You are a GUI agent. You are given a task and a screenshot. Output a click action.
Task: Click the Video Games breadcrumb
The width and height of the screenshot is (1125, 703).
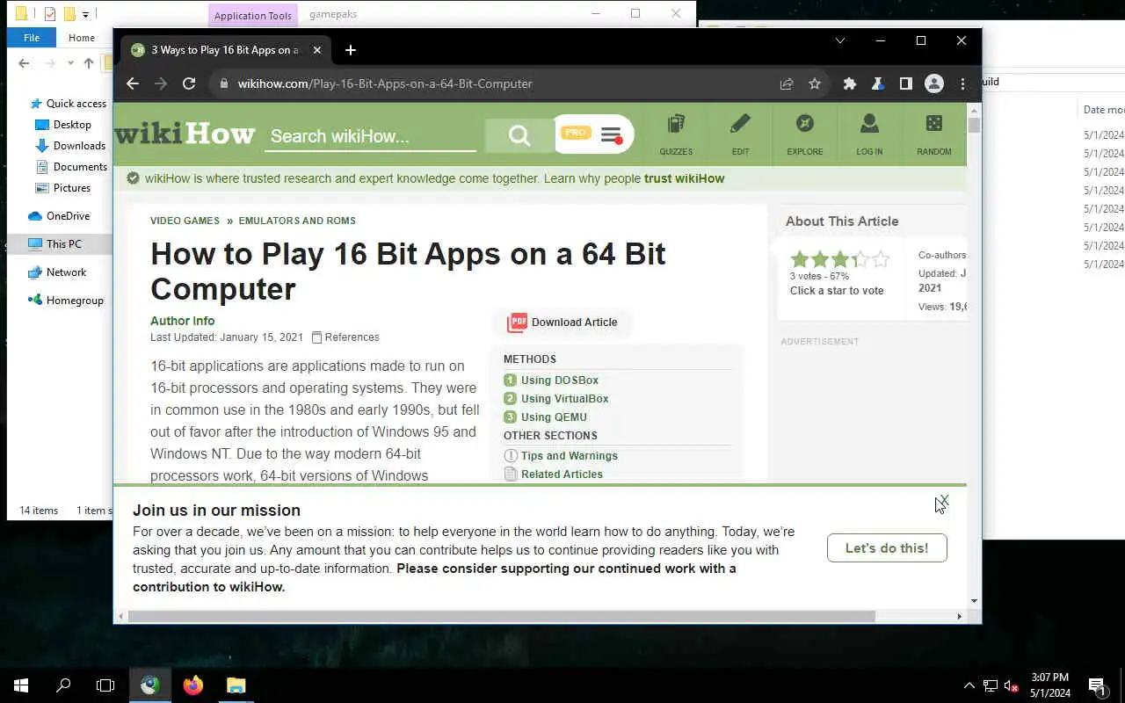(185, 221)
